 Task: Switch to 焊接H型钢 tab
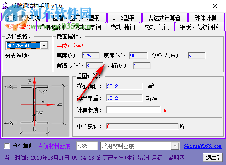53,27
